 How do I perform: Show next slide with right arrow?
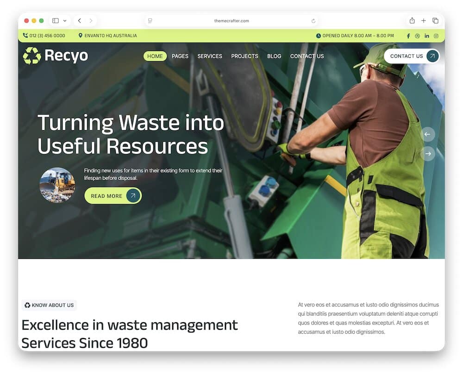point(428,154)
